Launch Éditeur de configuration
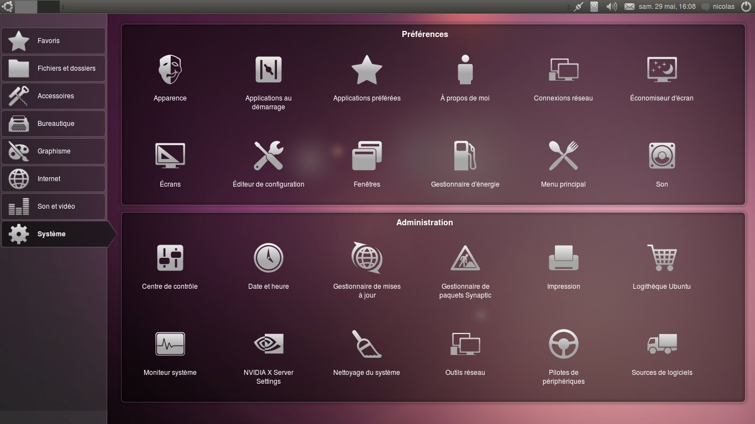The image size is (755, 424). 269,165
